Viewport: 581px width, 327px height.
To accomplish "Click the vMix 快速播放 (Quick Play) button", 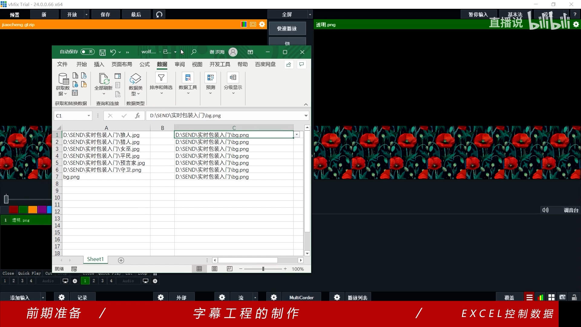I will coord(287,28).
